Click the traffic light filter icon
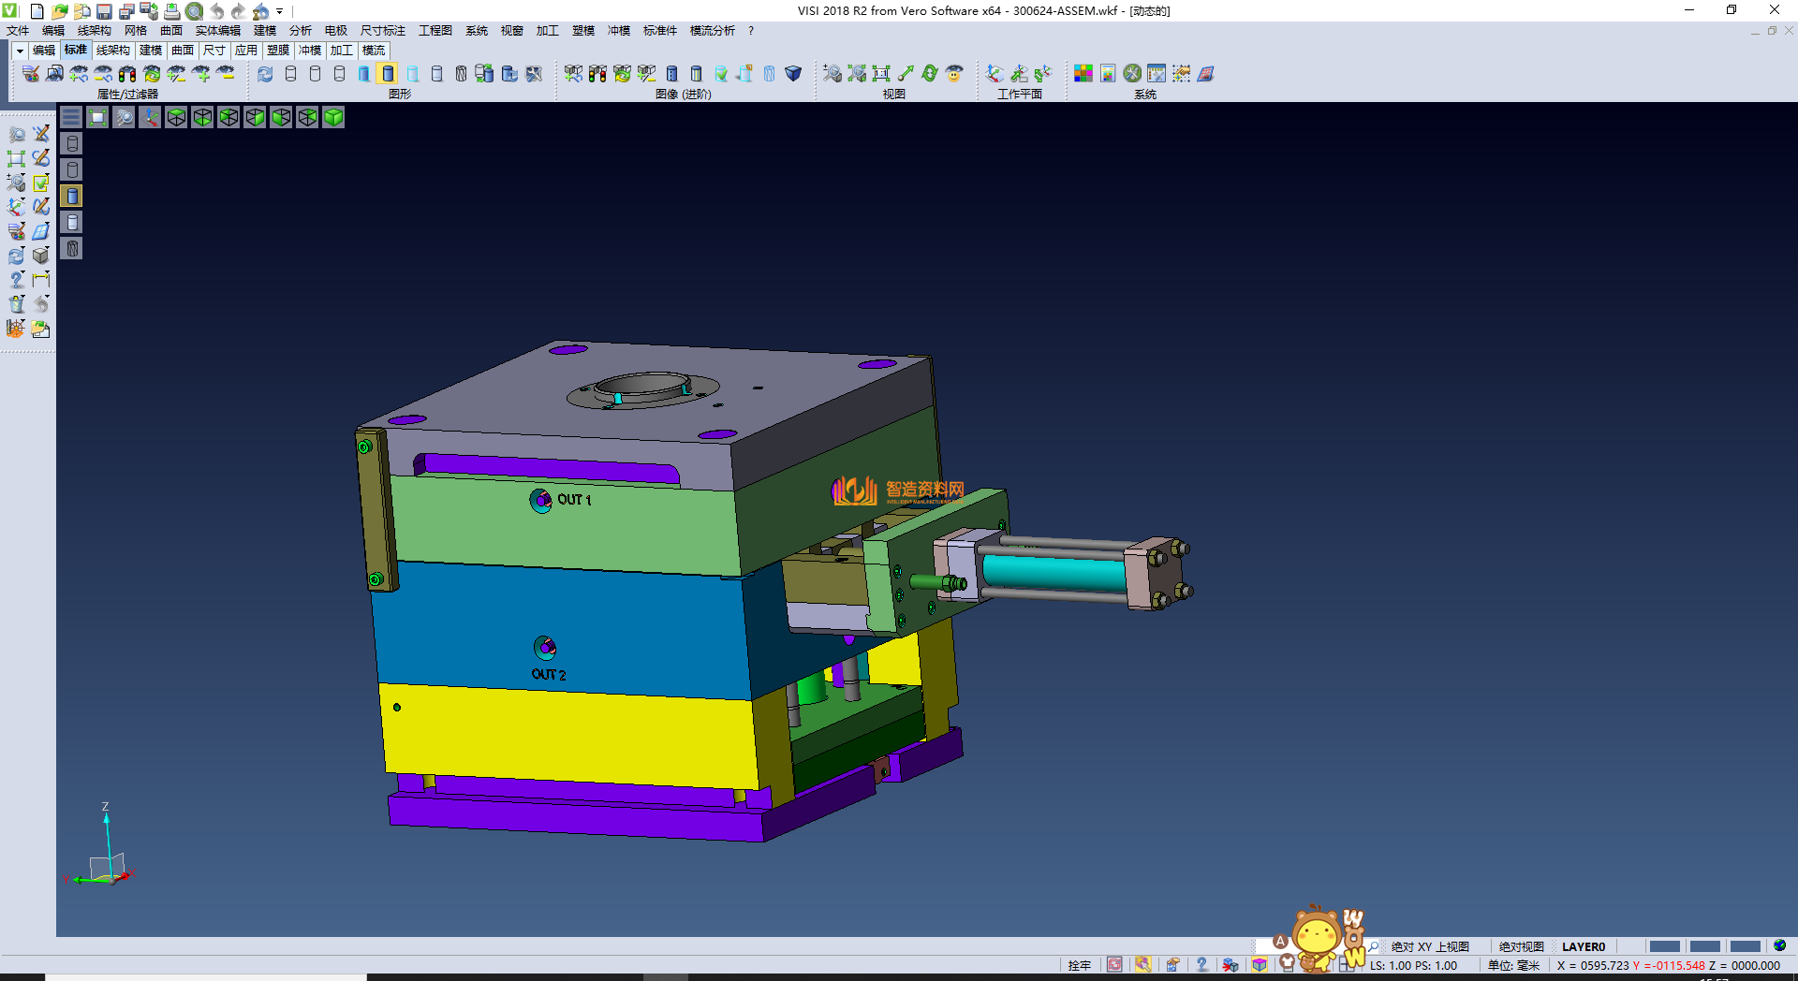Screen dimensions: 1798x981 coord(127,74)
